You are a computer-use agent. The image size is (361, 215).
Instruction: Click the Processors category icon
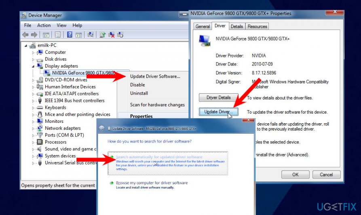[x=40, y=142]
